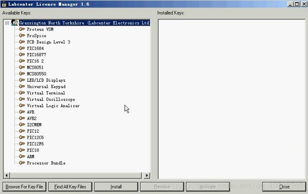Click the Find All Key Files button

[x=70, y=187]
